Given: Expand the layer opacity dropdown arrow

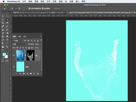Looking at the screenshot, I should click(x=41, y=44).
